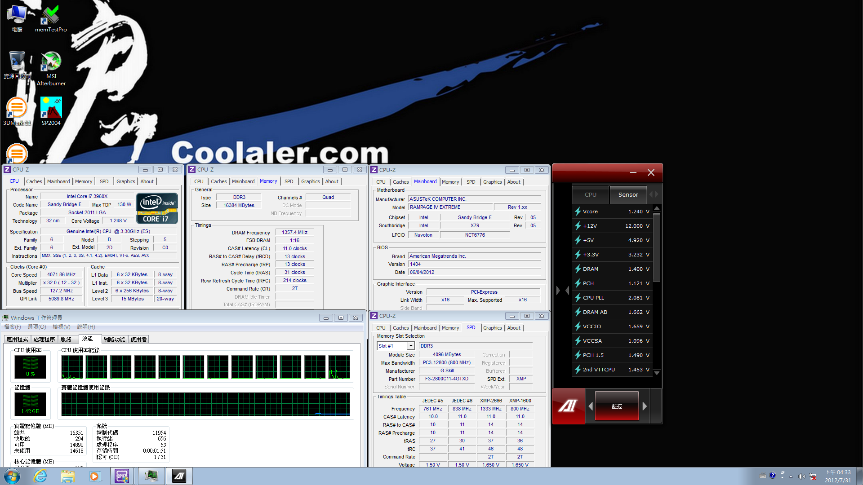863x485 pixels.
Task: Click the XMP-2666 timings column header
Action: click(x=491, y=401)
